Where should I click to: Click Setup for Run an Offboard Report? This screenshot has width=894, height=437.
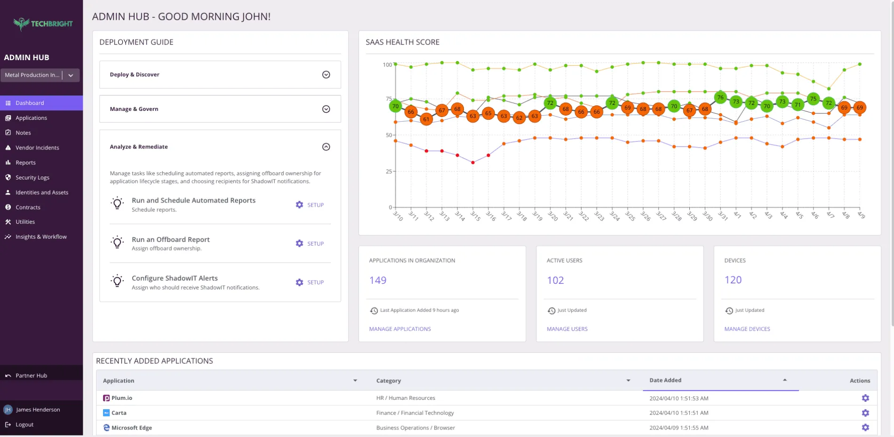pyautogui.click(x=310, y=243)
